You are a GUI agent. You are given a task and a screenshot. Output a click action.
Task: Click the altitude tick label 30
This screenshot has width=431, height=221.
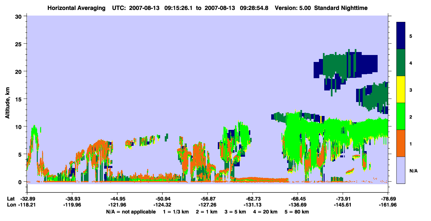19,16
